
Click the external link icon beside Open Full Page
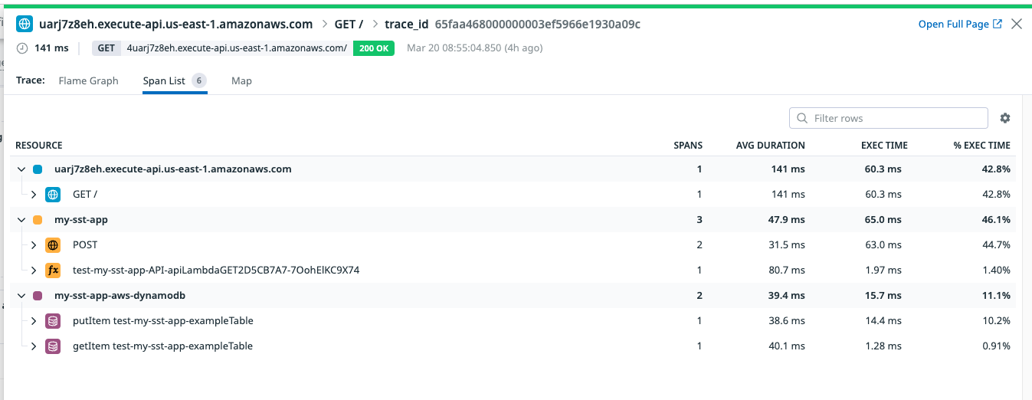tap(998, 24)
